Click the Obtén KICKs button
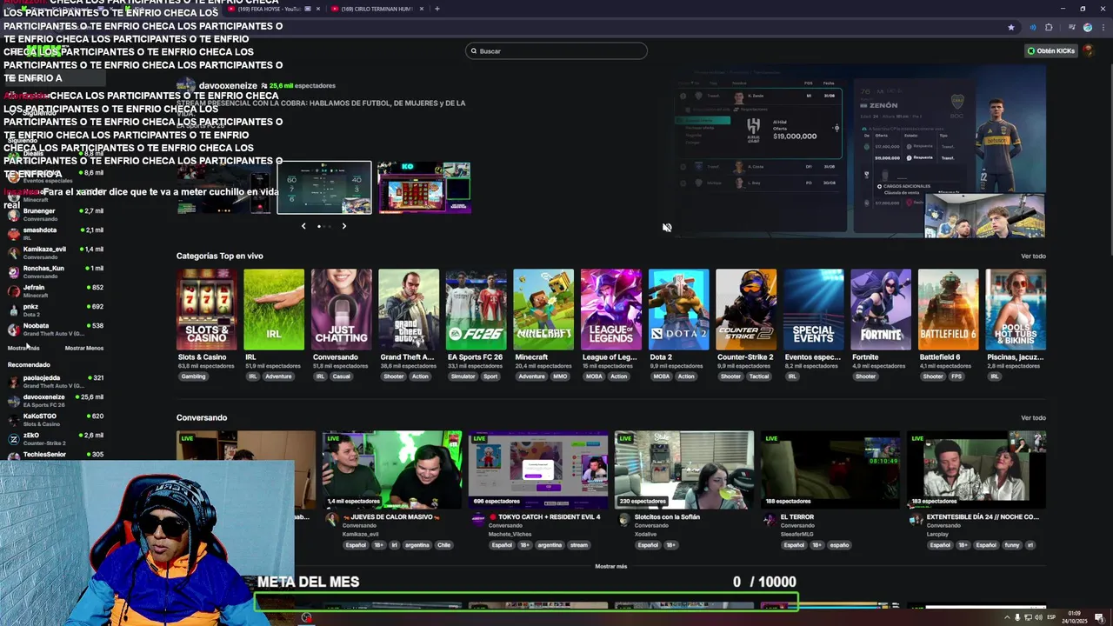Viewport: 1113px width, 626px height. point(1051,50)
